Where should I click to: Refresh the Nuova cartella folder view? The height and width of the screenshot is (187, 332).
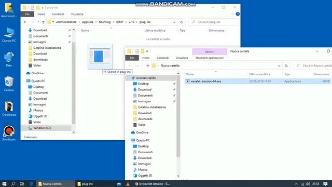(286, 66)
